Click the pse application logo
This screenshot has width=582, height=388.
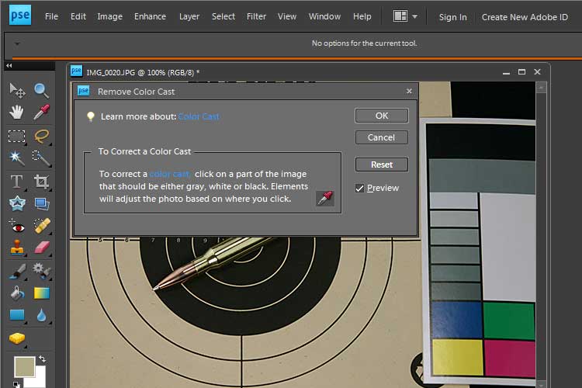[x=20, y=16]
